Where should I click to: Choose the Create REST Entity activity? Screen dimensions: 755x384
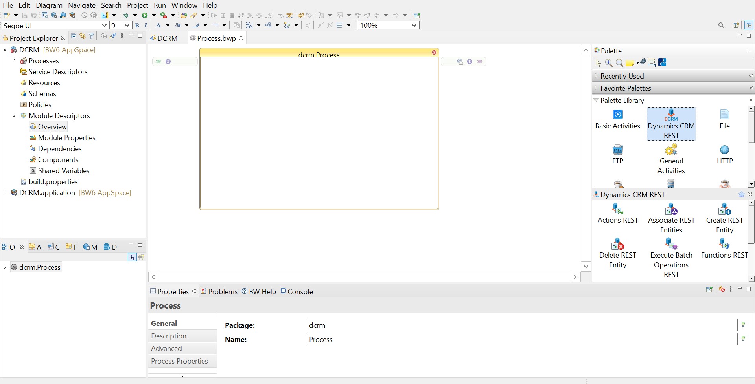[724, 219]
